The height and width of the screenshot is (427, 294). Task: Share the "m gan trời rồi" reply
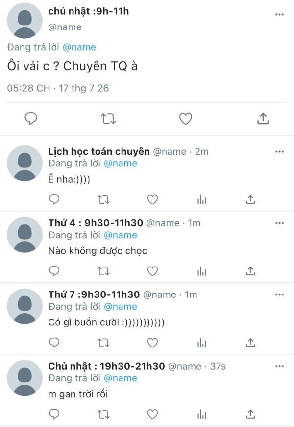coord(250,414)
